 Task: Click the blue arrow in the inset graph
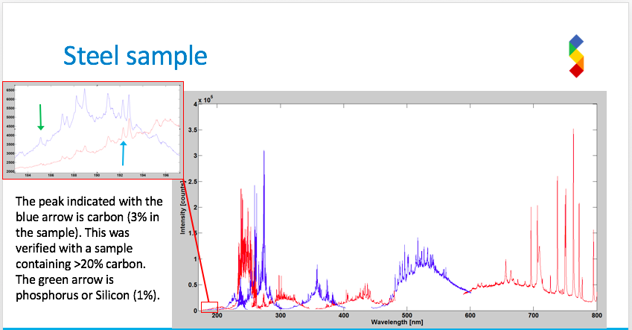point(124,152)
